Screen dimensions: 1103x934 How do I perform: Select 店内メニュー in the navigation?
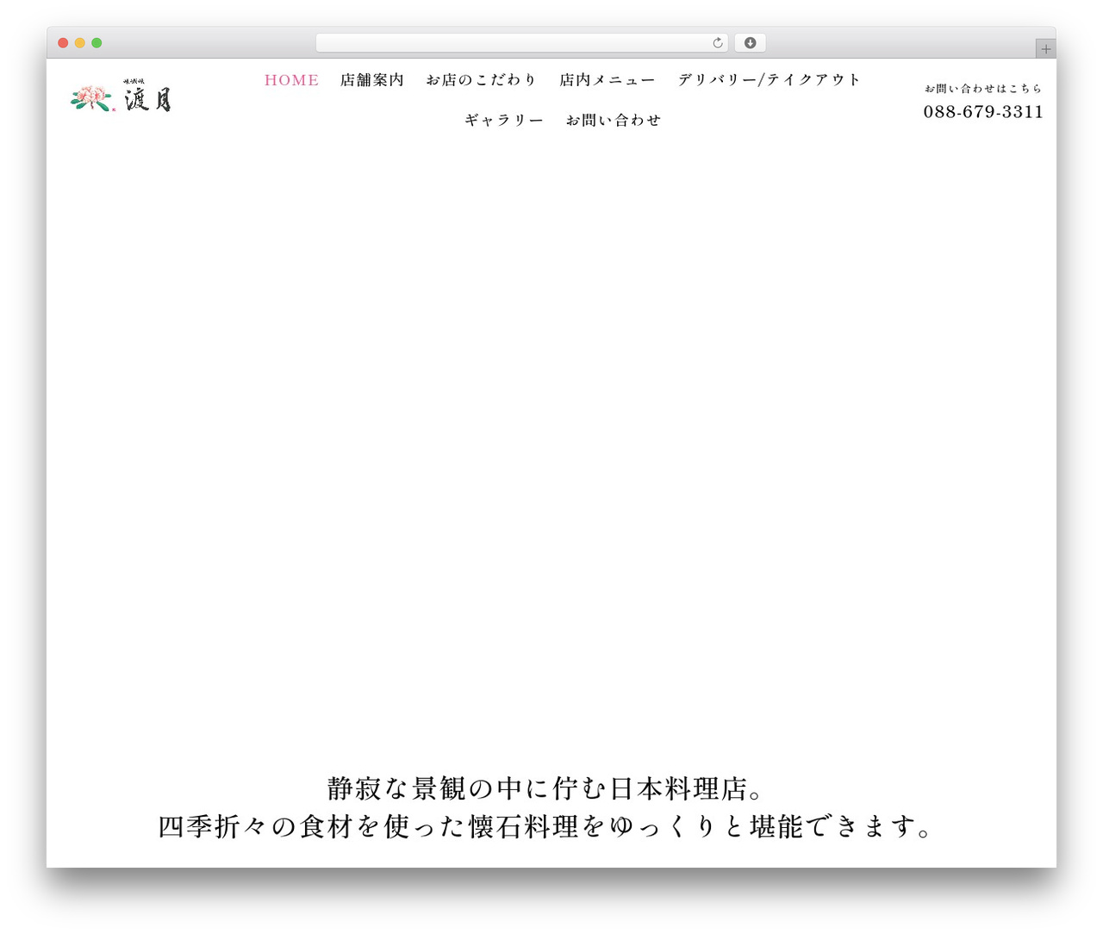[x=607, y=80]
